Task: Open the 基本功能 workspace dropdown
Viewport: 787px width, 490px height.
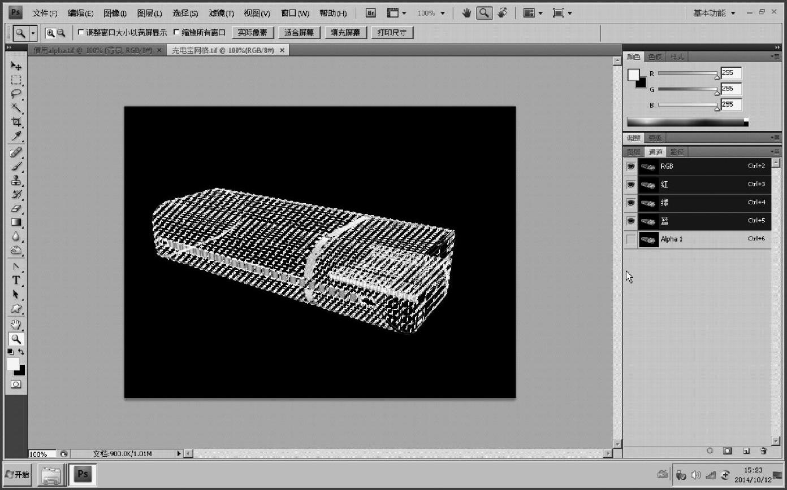Action: coord(715,13)
